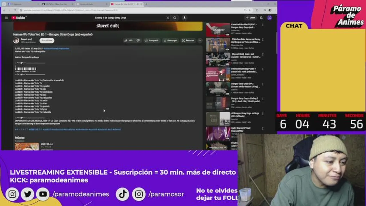This screenshot has width=366, height=206.
Task: Clear the YouTube search box text
Action: (x=168, y=18)
